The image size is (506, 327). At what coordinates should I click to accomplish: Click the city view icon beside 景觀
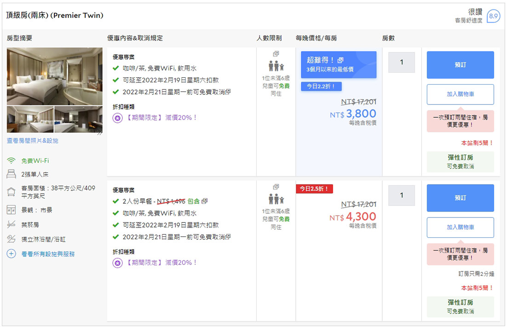point(11,210)
